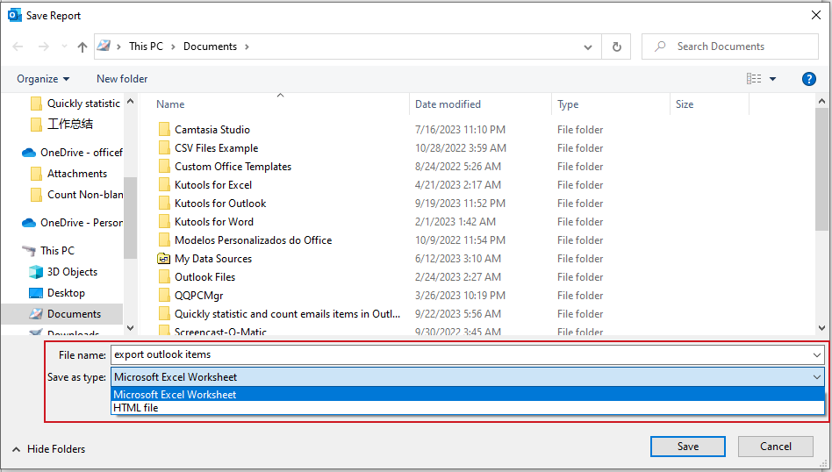Image resolution: width=832 pixels, height=472 pixels.
Task: Choose Microsoft Excel Worksheet from list
Action: (468, 395)
